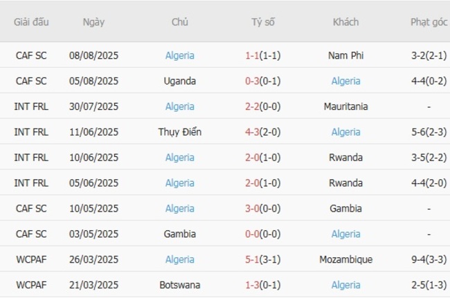Image resolution: width=450 pixels, height=298 pixels.
Task: Select Algeria in the 10/05/2025 row
Action: coord(180,209)
